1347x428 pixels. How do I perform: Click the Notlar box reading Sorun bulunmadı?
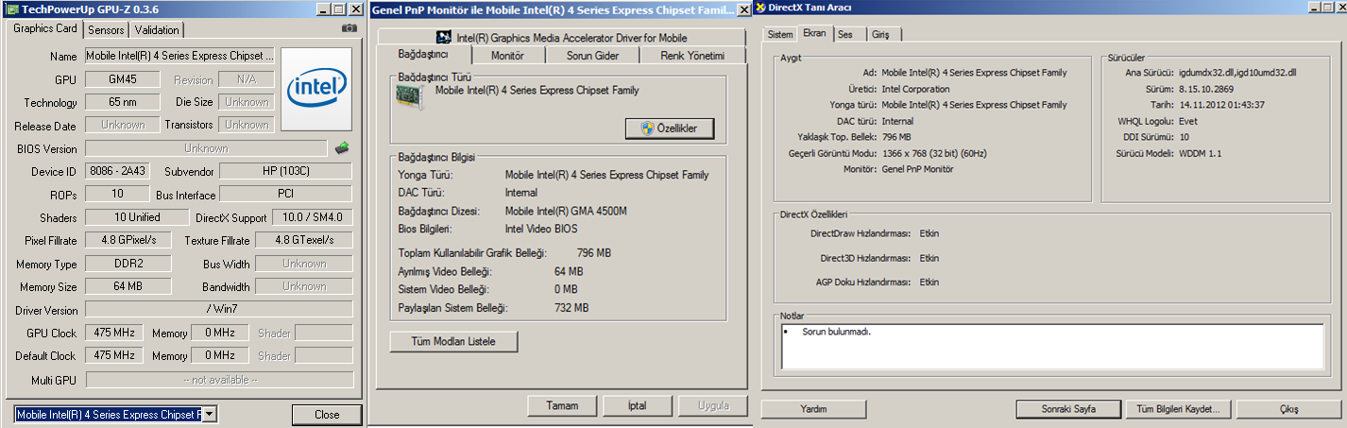pyautogui.click(x=1052, y=346)
